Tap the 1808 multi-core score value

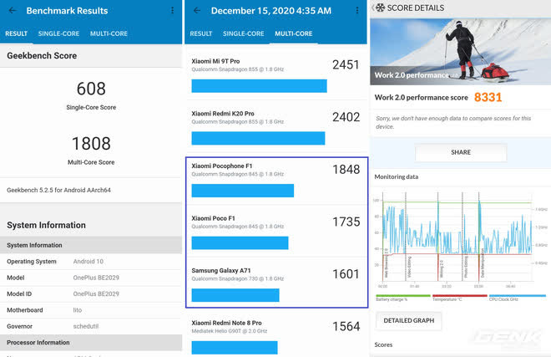coord(91,144)
